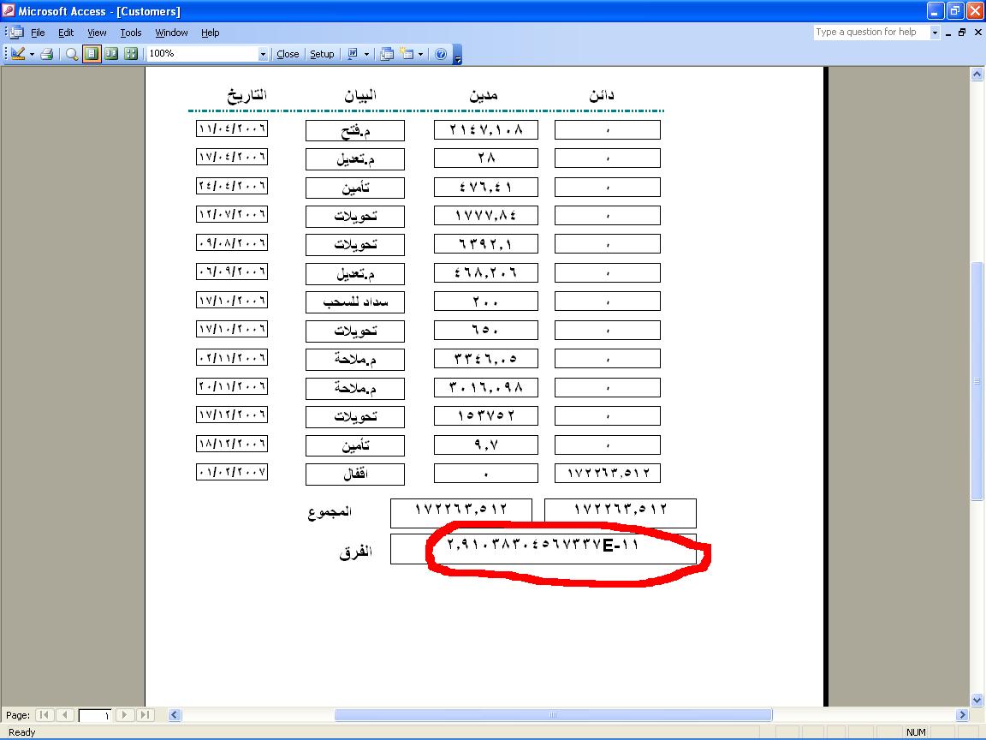Click the horizontal scrollbar thumb
The image size is (986, 740).
[553, 715]
